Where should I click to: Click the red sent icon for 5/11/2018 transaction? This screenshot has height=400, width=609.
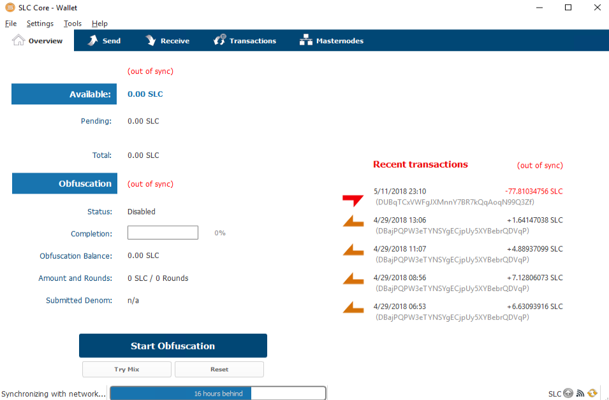[353, 200]
